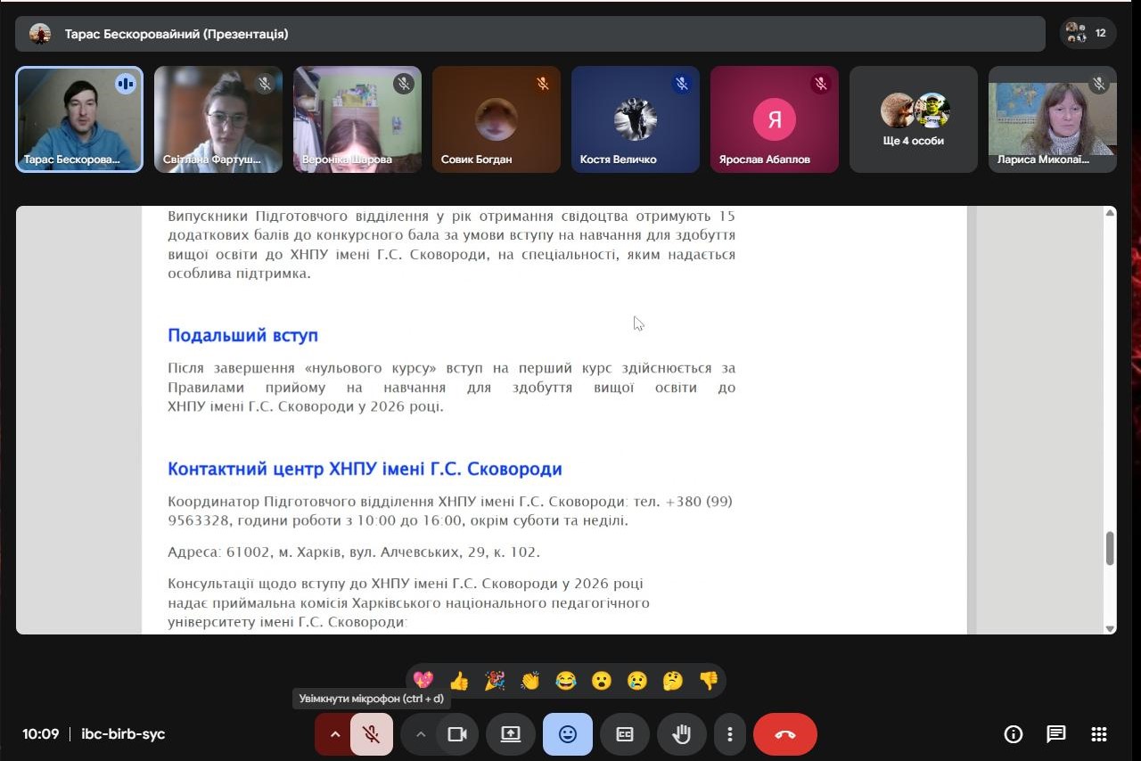Select Лариса Миколаївна video tile
1141x761 pixels.
point(1052,119)
